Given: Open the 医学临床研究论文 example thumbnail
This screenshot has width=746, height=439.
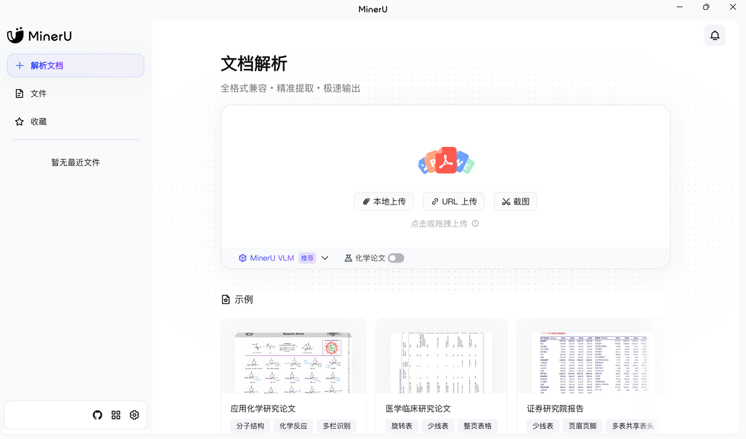Looking at the screenshot, I should 441,361.
